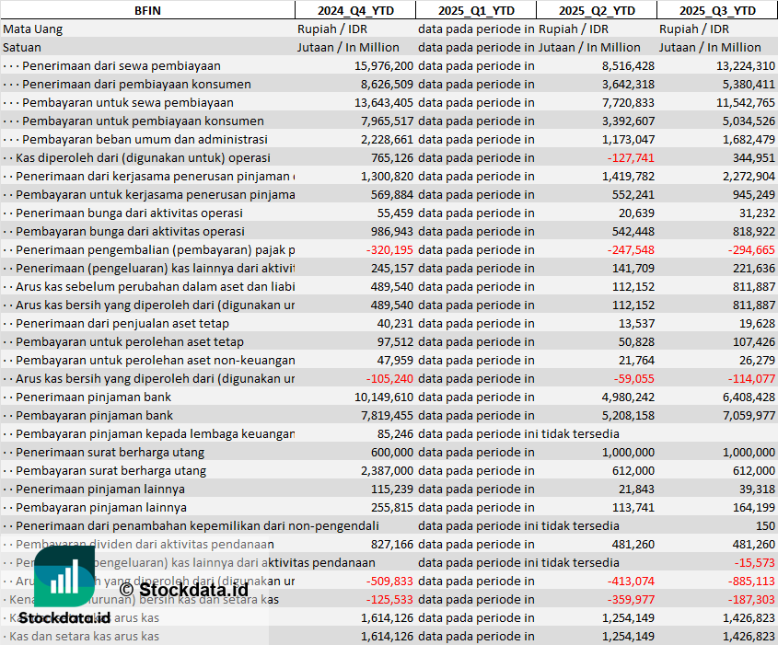The height and width of the screenshot is (645, 778).
Task: Click the value 7,965,517
Action: (387, 121)
